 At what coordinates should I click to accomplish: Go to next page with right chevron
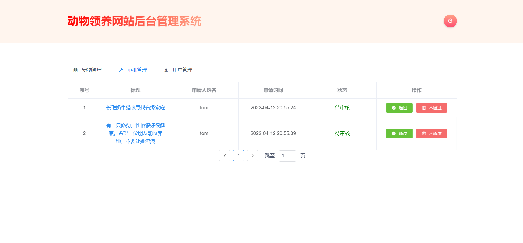[x=253, y=156]
